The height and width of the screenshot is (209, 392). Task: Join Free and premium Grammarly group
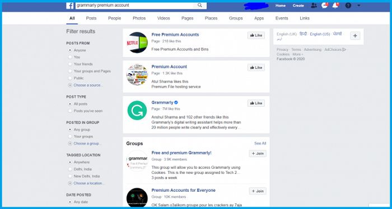258,154
